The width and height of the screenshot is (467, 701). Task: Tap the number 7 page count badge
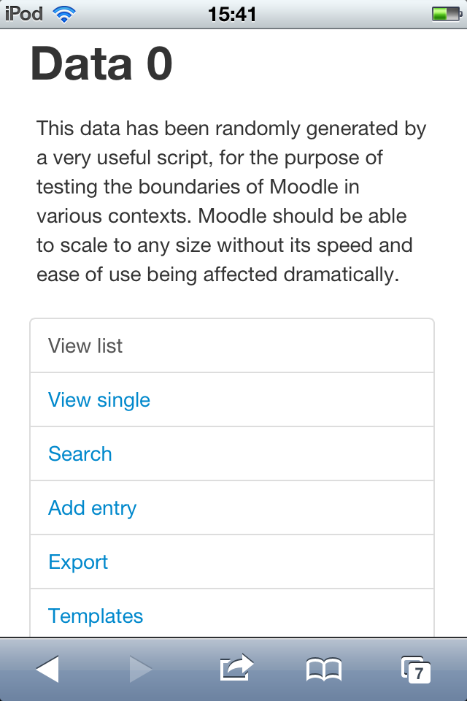419,673
